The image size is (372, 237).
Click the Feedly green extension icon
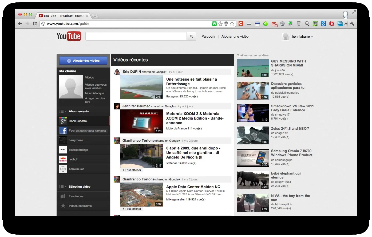[x=266, y=24]
